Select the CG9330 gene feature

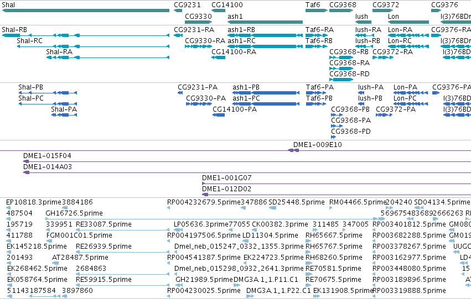[x=198, y=22]
